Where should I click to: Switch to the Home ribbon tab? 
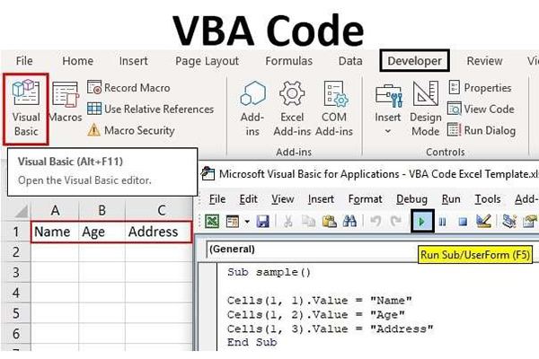[x=77, y=61]
